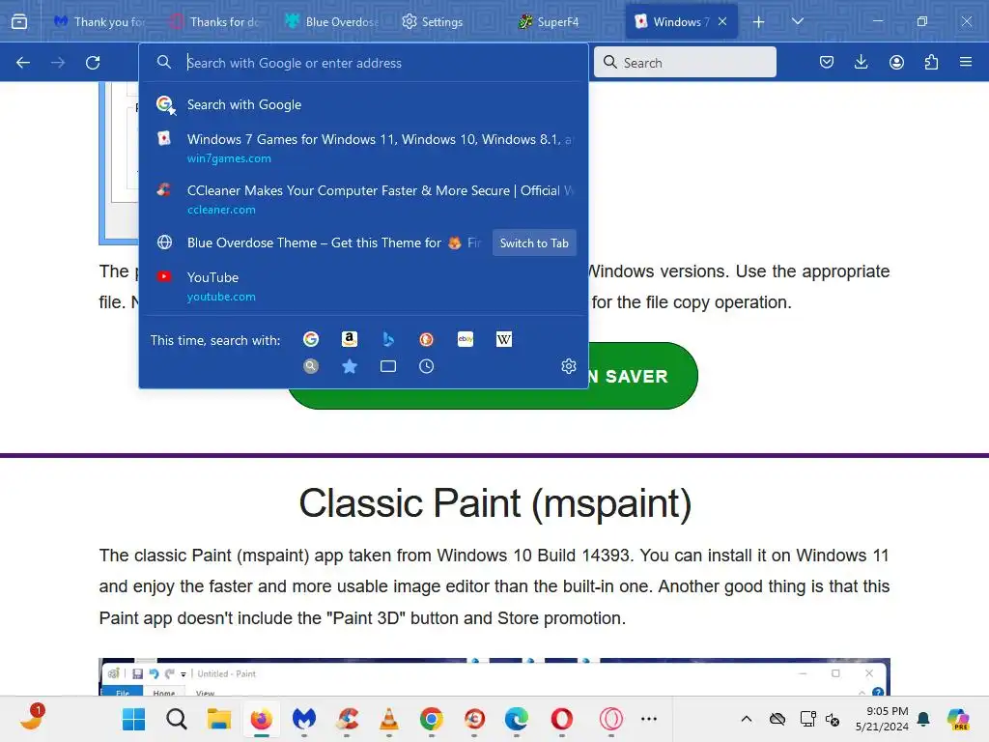The height and width of the screenshot is (742, 989).
Task: Click the muted volume tray icon
Action: tap(833, 719)
